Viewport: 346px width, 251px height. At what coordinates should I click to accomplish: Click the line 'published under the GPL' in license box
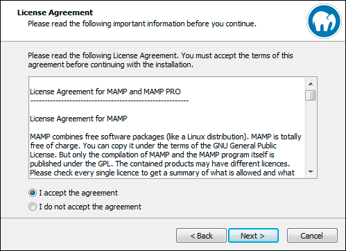159,164
